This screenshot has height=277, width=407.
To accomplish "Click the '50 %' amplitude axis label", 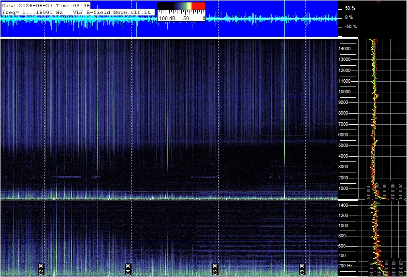I will [350, 8].
